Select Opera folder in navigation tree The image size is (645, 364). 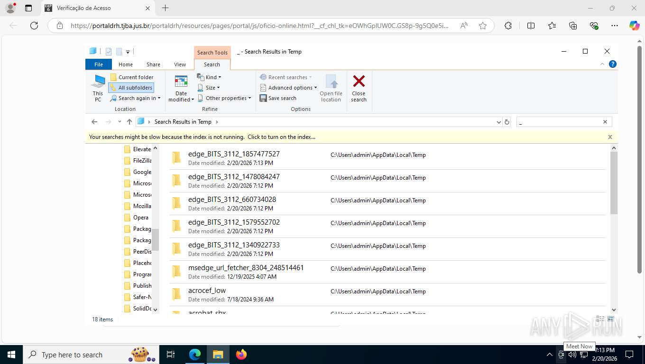[136, 218]
